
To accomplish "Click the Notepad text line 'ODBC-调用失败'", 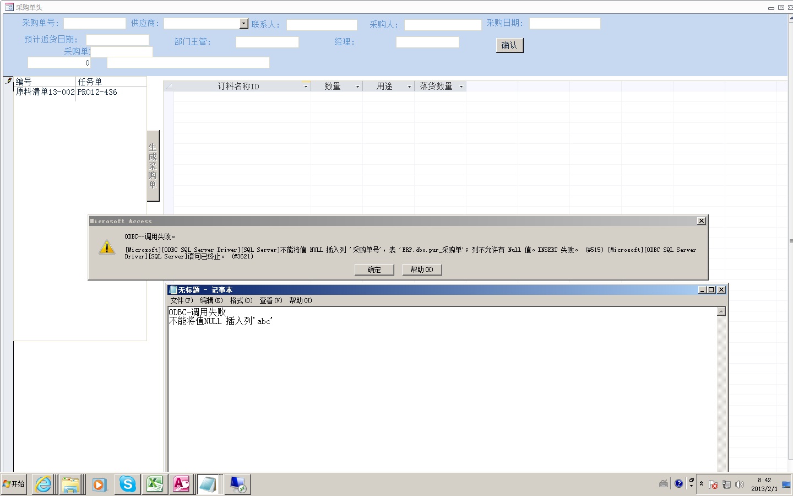I will 197,312.
